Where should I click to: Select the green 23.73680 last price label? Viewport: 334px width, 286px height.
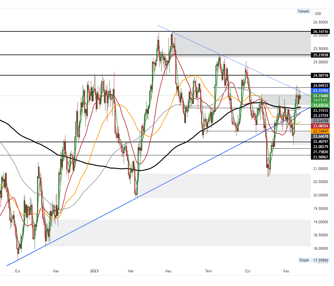(x=320, y=96)
